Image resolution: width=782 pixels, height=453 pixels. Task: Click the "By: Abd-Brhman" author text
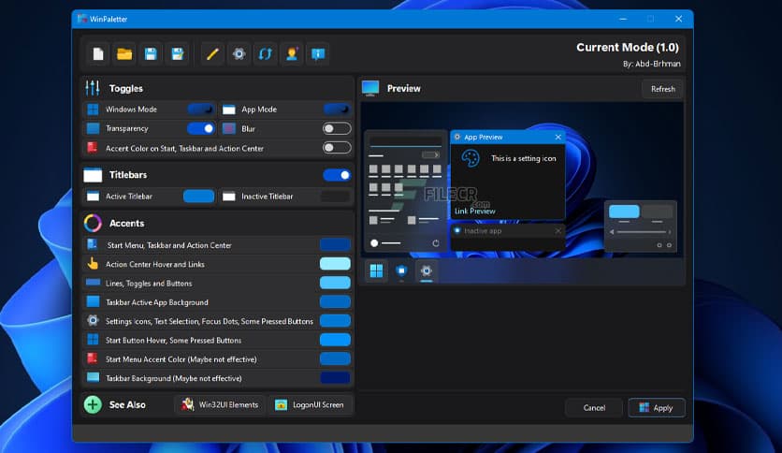pos(651,64)
